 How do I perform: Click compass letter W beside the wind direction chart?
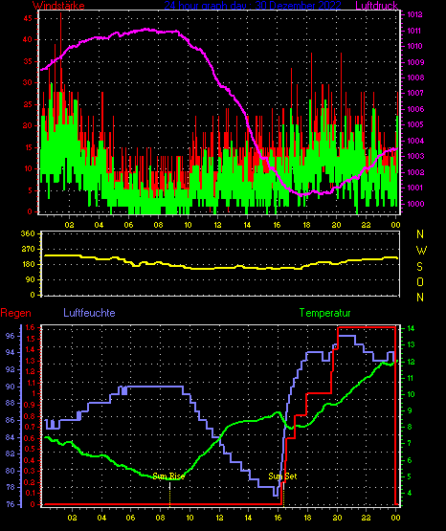click(421, 251)
